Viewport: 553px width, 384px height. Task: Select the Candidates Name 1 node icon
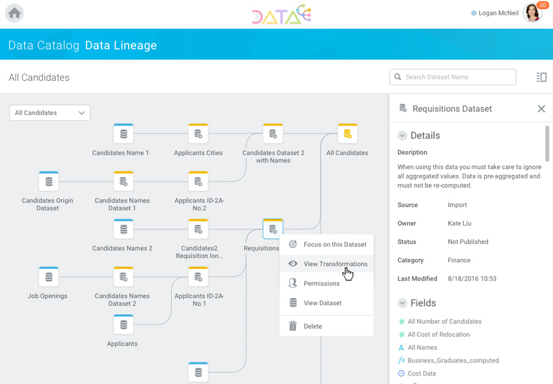[x=123, y=134]
